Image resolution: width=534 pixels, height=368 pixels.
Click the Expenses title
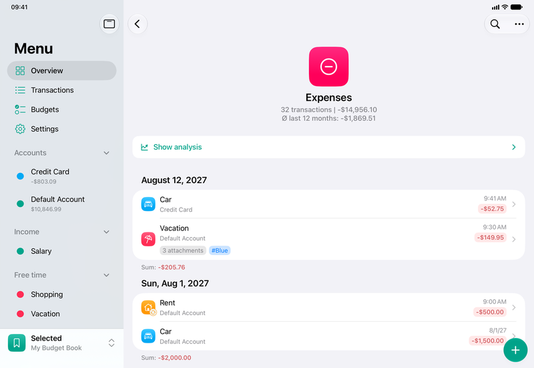[328, 98]
